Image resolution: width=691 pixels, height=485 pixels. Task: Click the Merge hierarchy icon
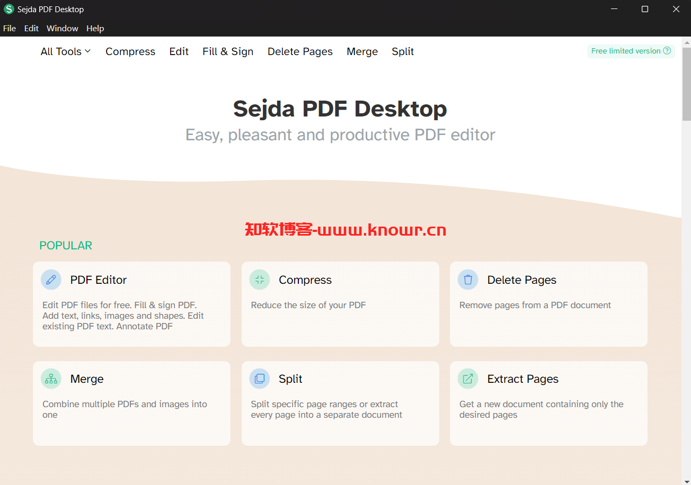point(51,379)
